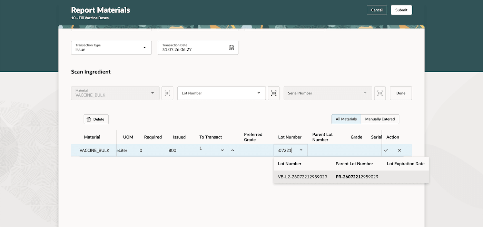The width and height of the screenshot is (483, 227).
Task: Click the row Lot Number text input
Action: [x=286, y=150]
